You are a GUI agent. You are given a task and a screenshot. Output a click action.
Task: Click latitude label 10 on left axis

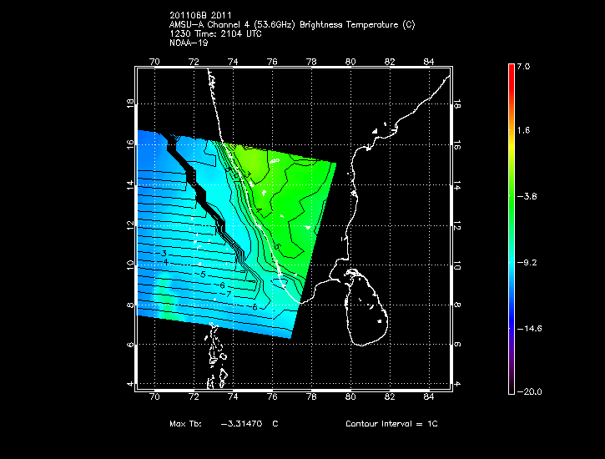130,265
